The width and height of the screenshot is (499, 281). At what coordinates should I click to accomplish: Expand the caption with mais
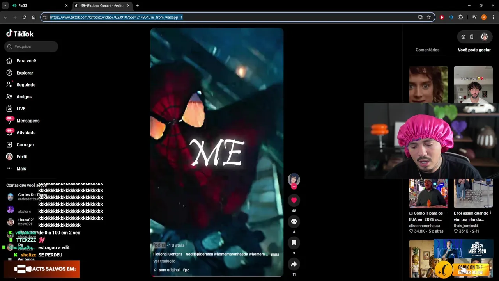[x=275, y=254]
